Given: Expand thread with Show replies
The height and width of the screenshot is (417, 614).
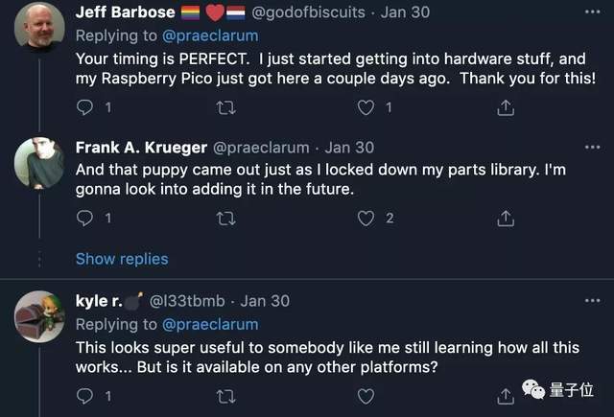Looking at the screenshot, I should pos(122,259).
